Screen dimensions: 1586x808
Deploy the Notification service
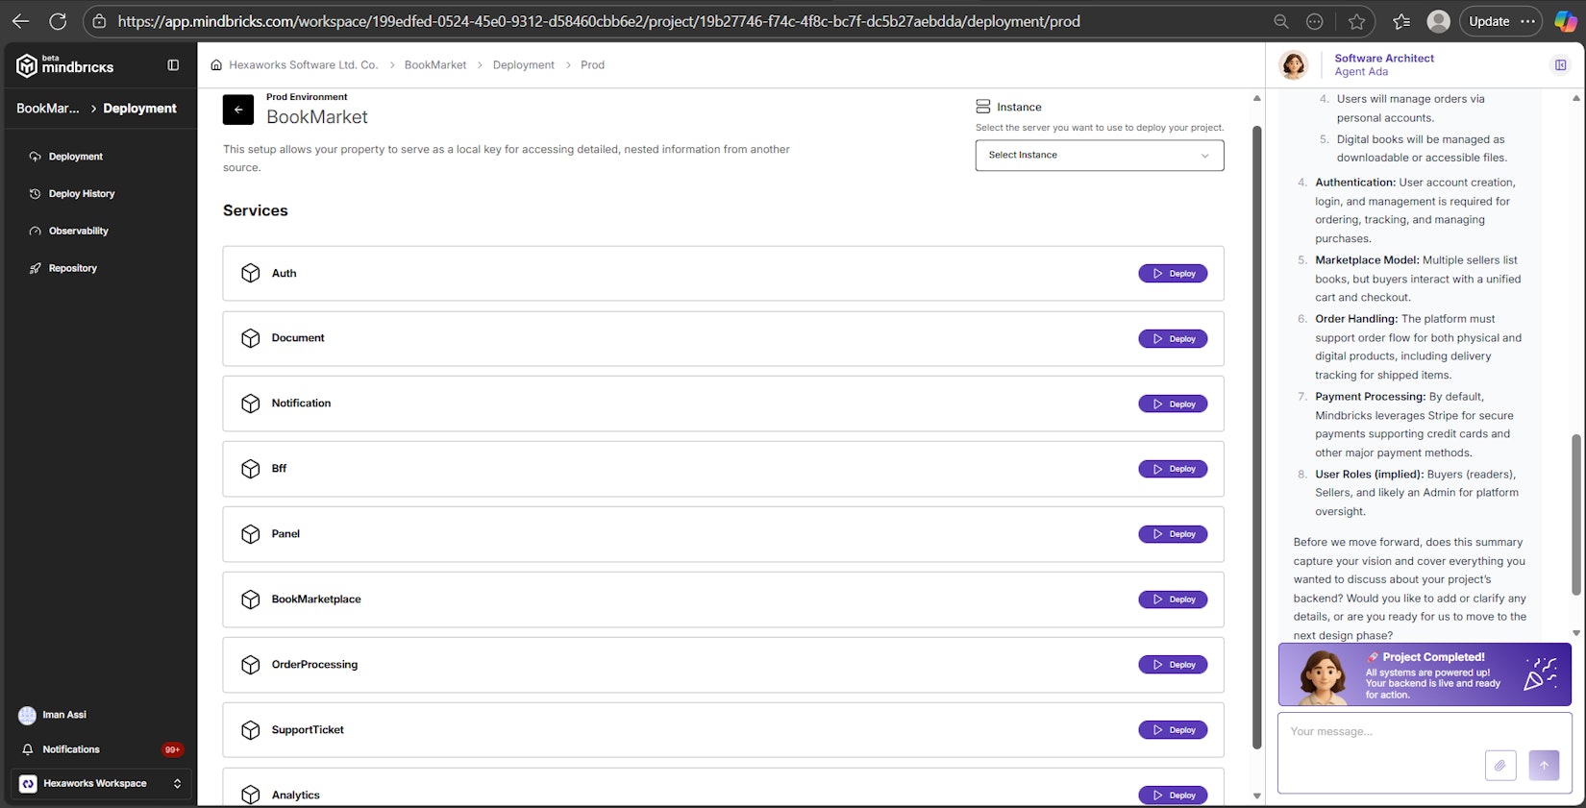tap(1173, 404)
